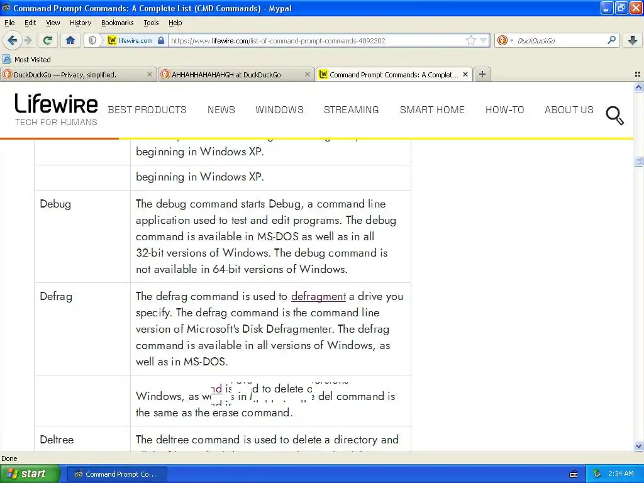Click the Done status bar text

(9, 458)
